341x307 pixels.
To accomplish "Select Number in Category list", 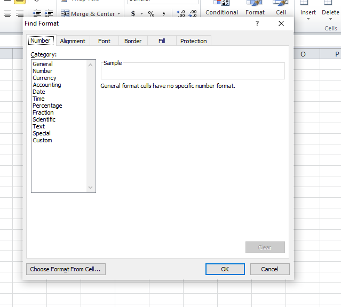I will pyautogui.click(x=43, y=71).
